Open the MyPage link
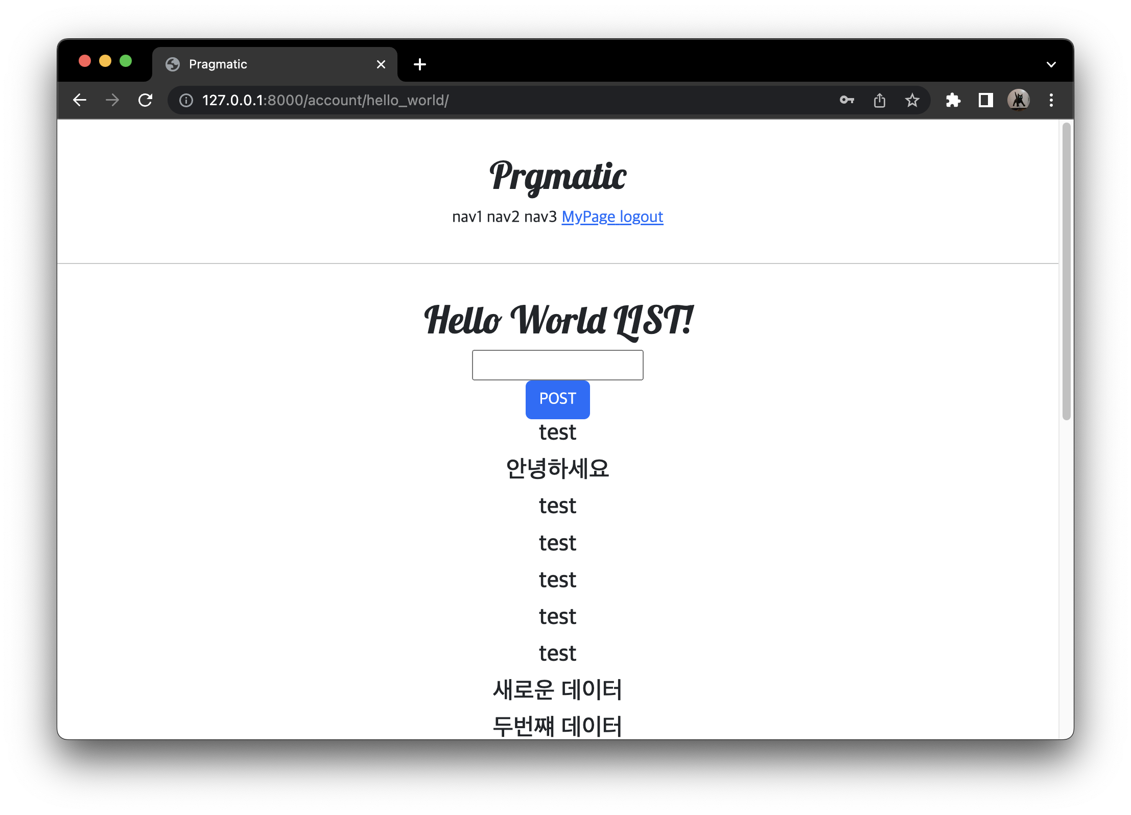Screen dimensions: 1131x815 coord(588,217)
